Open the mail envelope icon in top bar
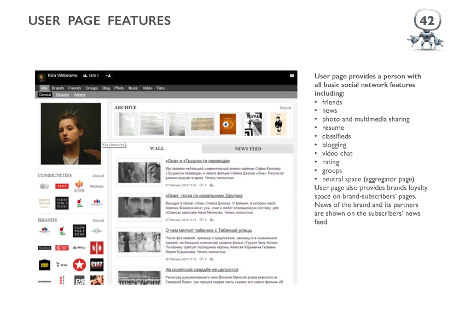 (x=292, y=76)
